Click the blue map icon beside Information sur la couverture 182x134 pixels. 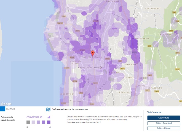click(x=48, y=109)
